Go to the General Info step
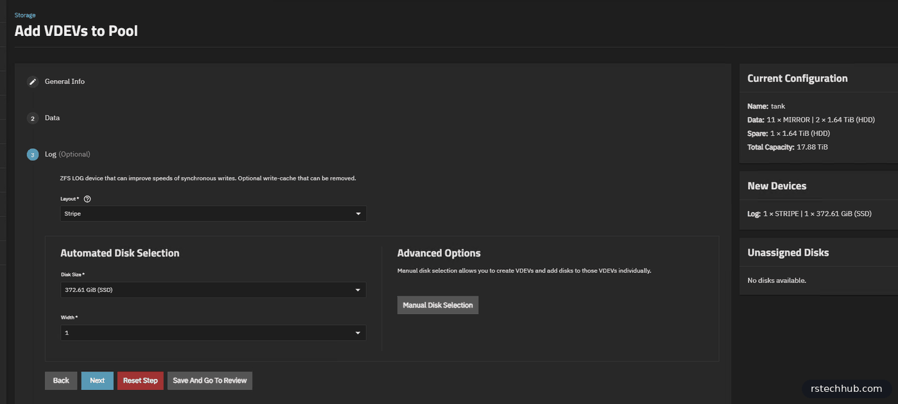 (65, 81)
